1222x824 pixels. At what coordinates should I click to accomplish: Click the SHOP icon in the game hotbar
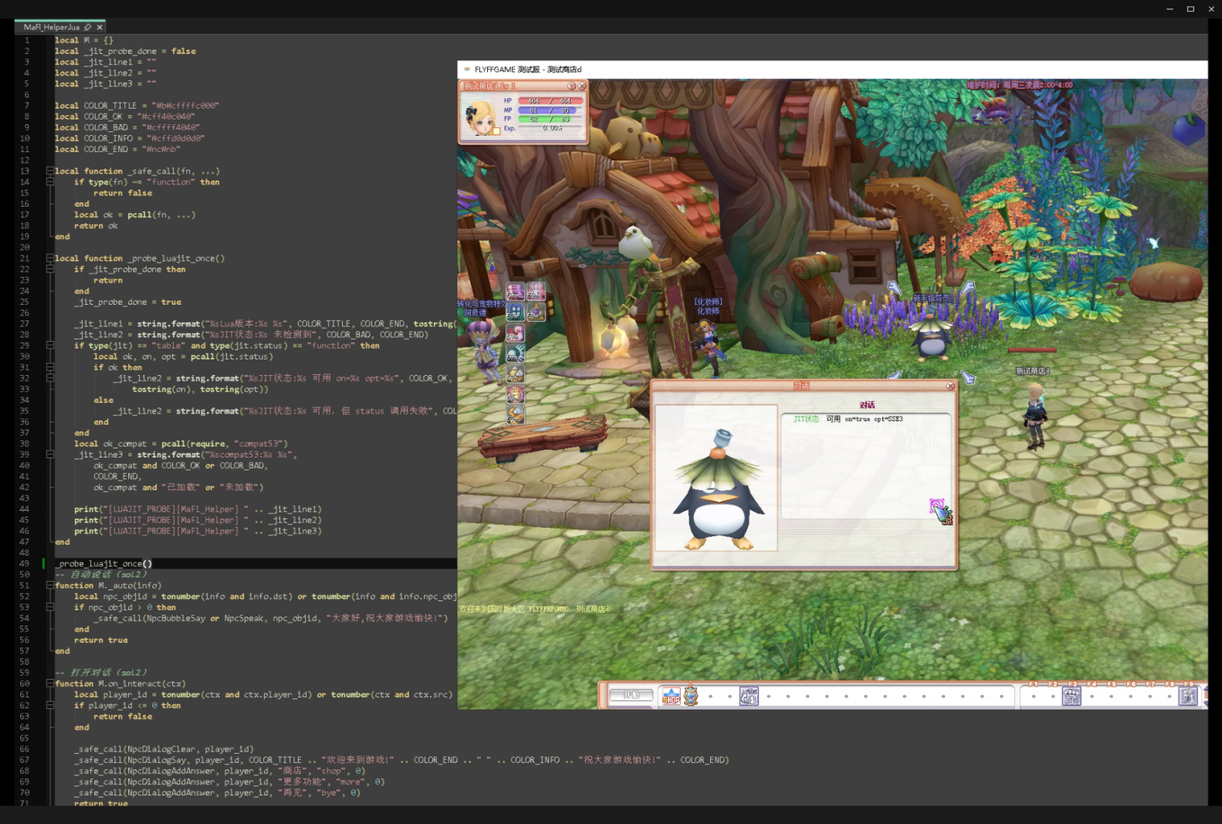671,696
